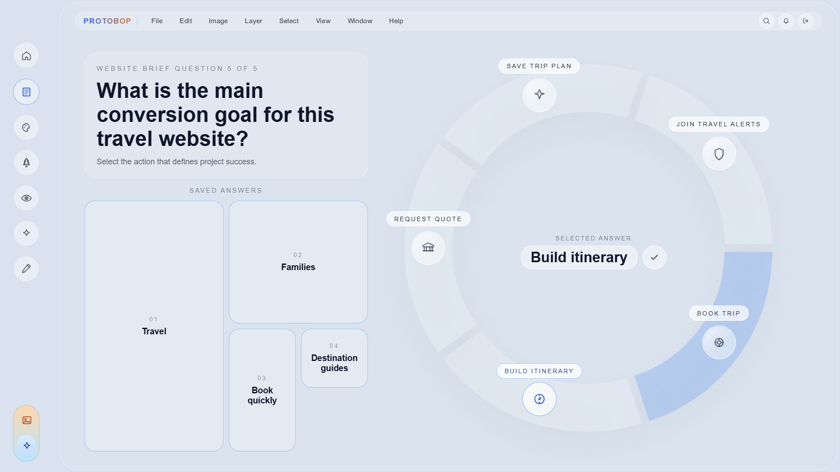Open the document brief sidebar icon
The image size is (840, 472).
coord(26,92)
